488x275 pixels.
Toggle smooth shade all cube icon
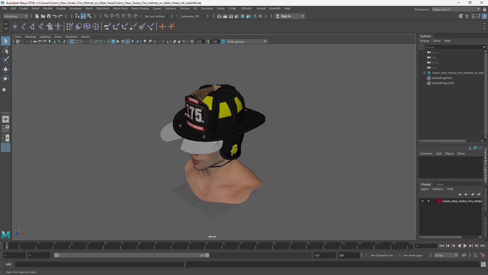click(113, 42)
